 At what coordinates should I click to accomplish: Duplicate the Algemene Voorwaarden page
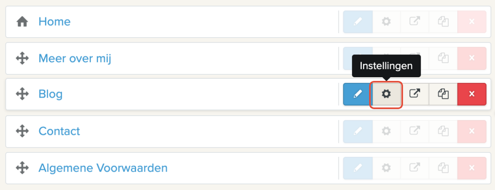pos(443,168)
